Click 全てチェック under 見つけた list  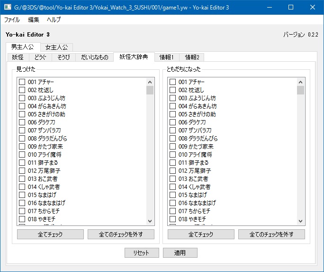(x=50, y=234)
